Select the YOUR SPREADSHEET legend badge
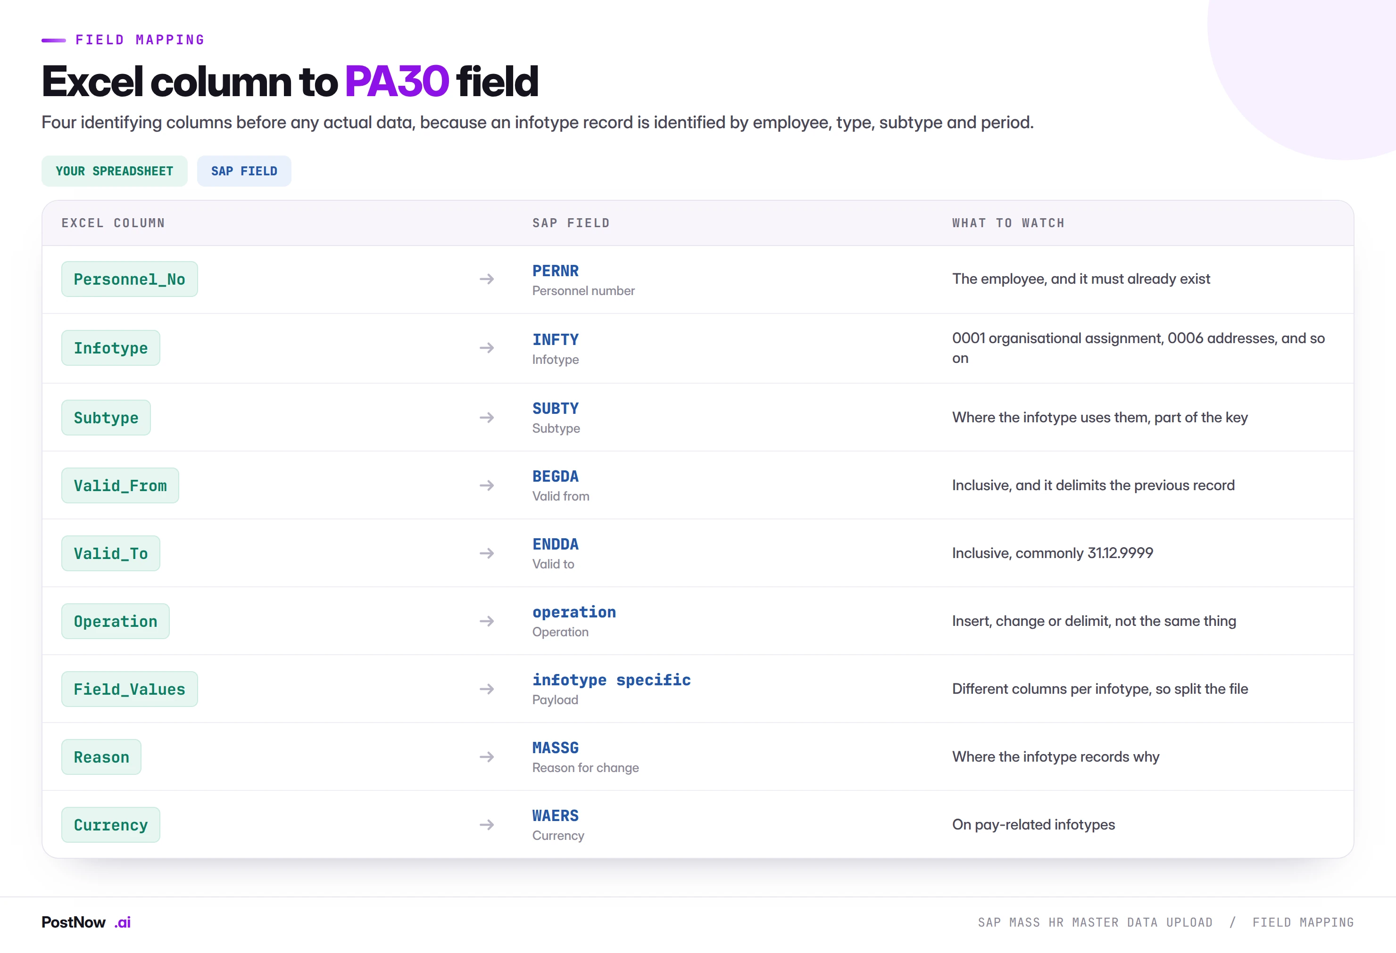Image resolution: width=1396 pixels, height=953 pixels. (114, 171)
